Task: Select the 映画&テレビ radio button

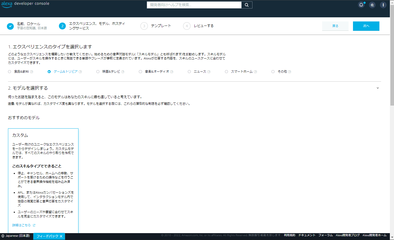Action: click(98, 71)
